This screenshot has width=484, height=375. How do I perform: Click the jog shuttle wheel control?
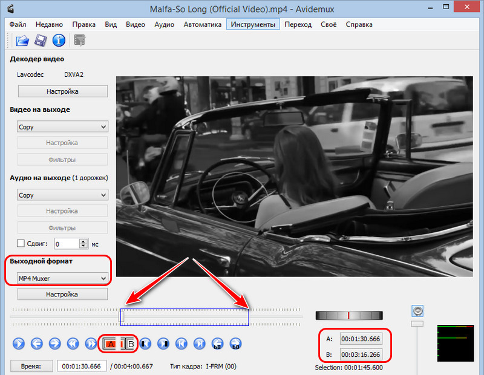(x=349, y=316)
